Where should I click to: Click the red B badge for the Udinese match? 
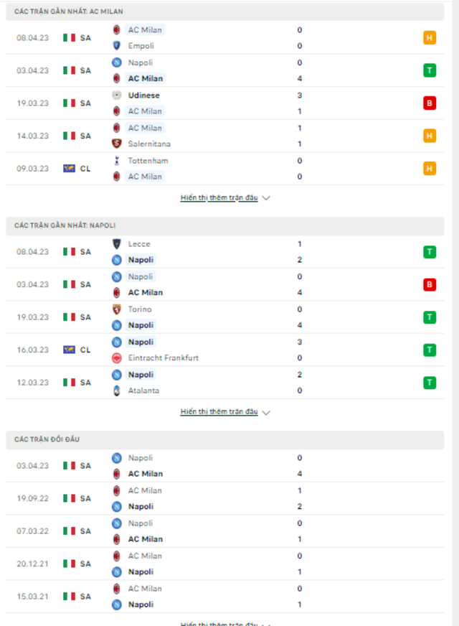coord(430,103)
